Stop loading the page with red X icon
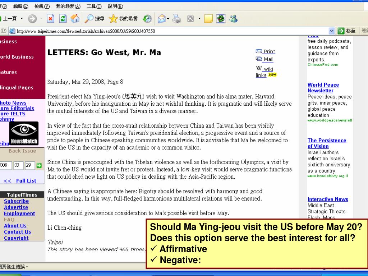This screenshot has width=368, height=276. point(50,19)
